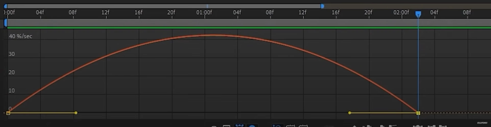Click the left keyframe's bezier influence handle
Screen dimensions: 491x127
click(x=76, y=113)
